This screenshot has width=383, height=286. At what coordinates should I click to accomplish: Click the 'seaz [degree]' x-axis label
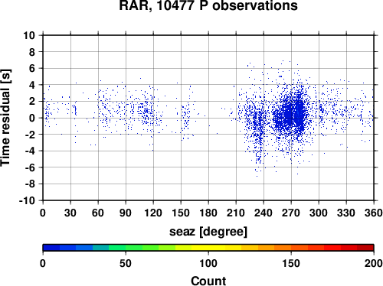coord(208,232)
